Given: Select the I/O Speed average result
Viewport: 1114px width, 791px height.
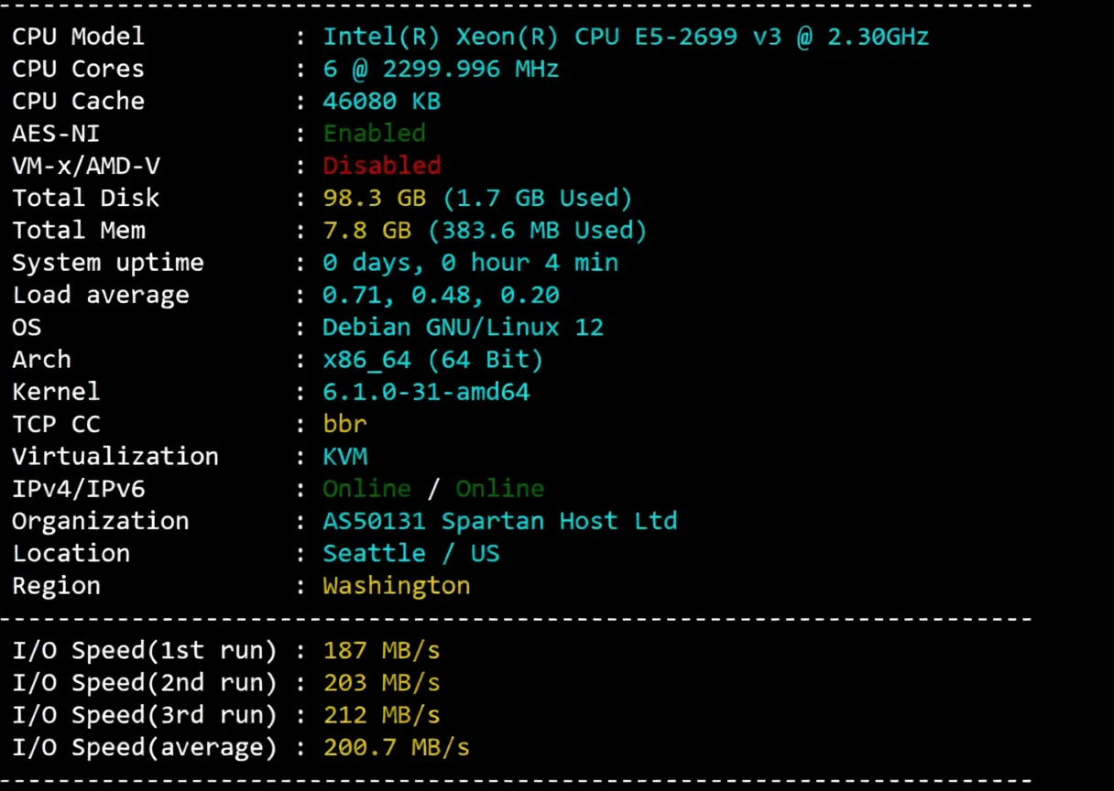Looking at the screenshot, I should (x=396, y=747).
